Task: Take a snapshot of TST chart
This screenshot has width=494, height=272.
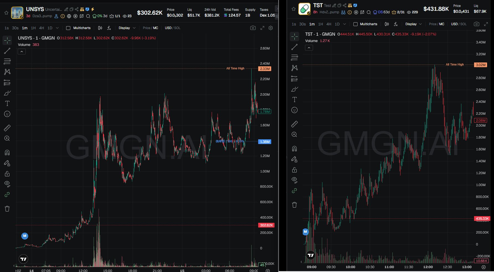Action: 477,24
